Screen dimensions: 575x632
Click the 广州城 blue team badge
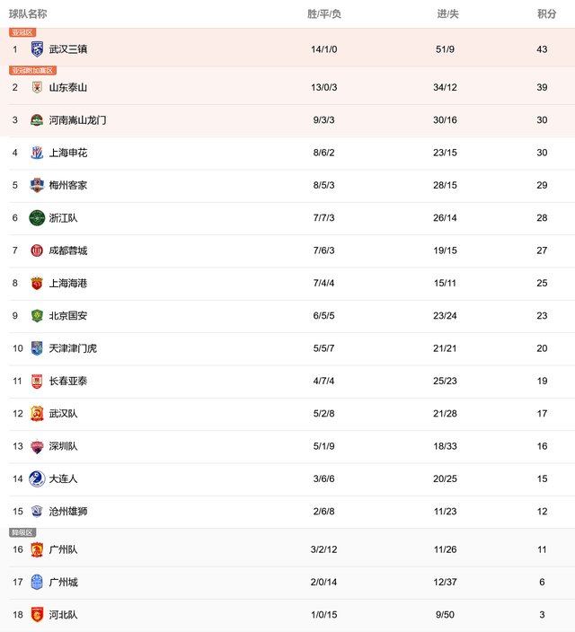(x=37, y=582)
